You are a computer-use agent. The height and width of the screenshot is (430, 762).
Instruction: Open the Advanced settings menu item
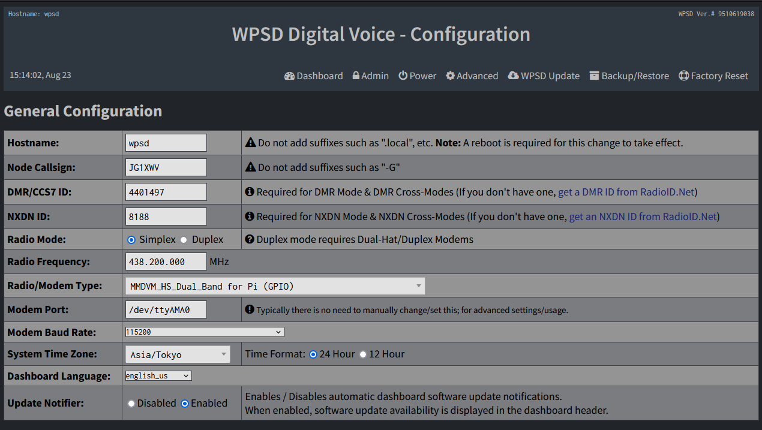472,76
